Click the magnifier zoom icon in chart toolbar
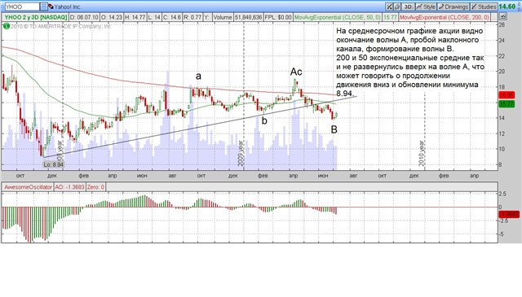Viewport: 522px width, 297px height. (397, 7)
